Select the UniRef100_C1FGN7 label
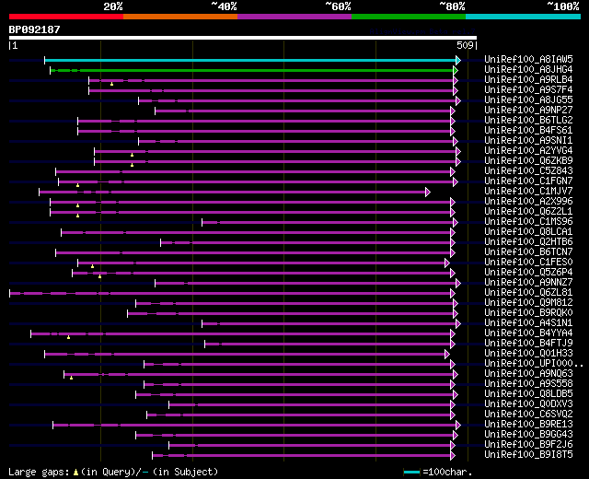 528,181
